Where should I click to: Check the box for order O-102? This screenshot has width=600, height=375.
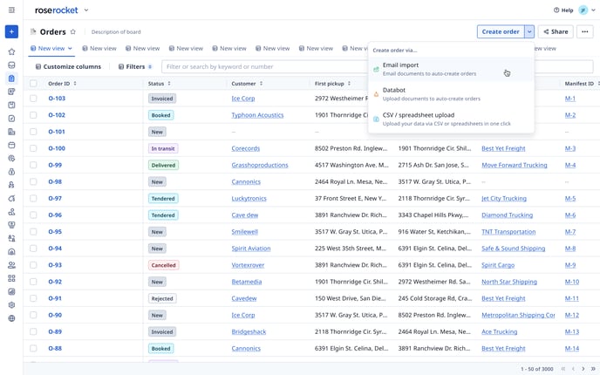pos(33,115)
